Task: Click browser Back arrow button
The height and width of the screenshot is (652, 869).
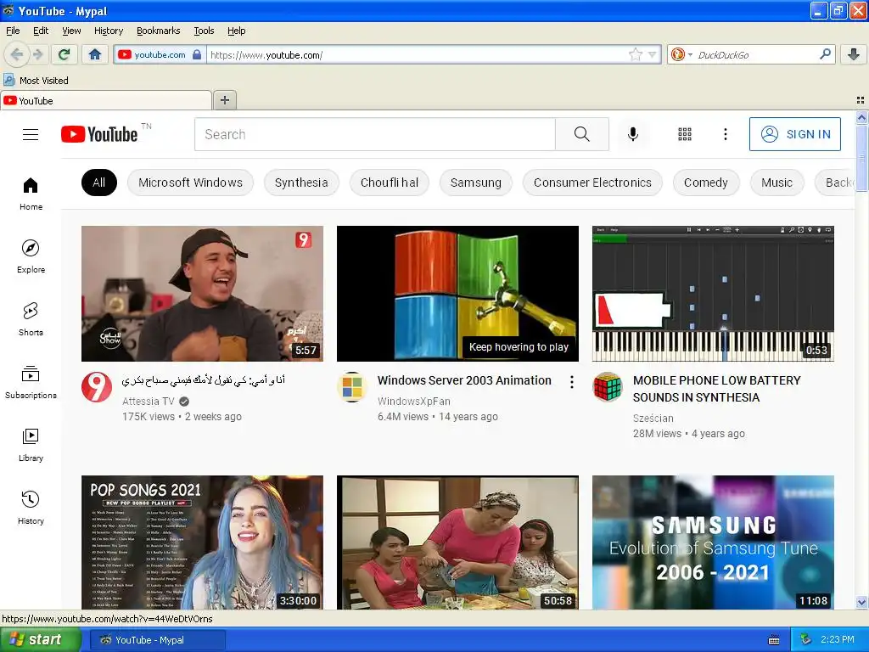Action: point(17,54)
